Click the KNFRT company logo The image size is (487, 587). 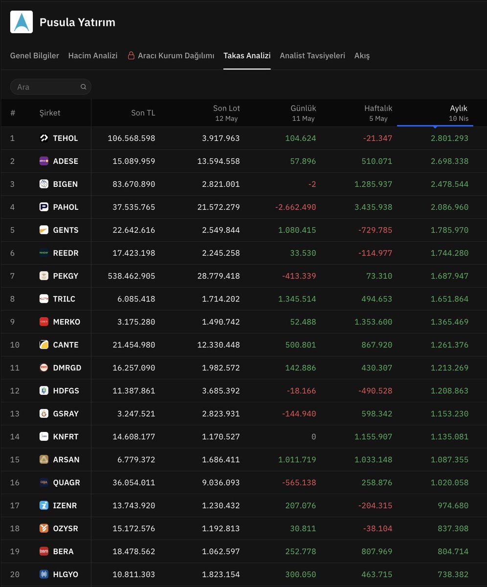pyautogui.click(x=44, y=437)
